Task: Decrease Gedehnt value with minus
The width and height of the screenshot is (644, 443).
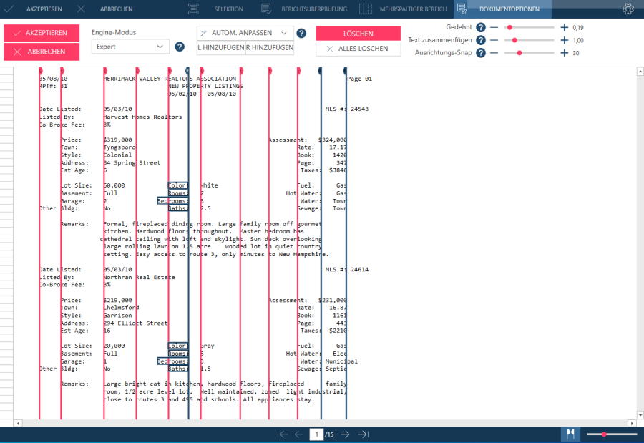Action: (x=494, y=27)
